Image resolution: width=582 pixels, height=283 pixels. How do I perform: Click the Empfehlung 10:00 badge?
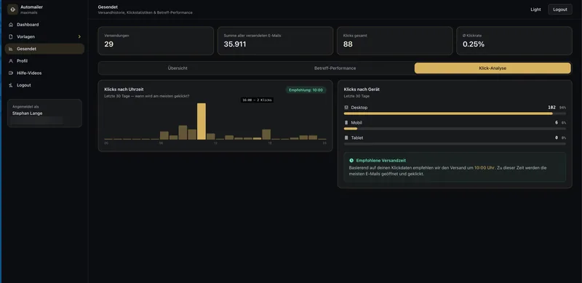(x=306, y=90)
